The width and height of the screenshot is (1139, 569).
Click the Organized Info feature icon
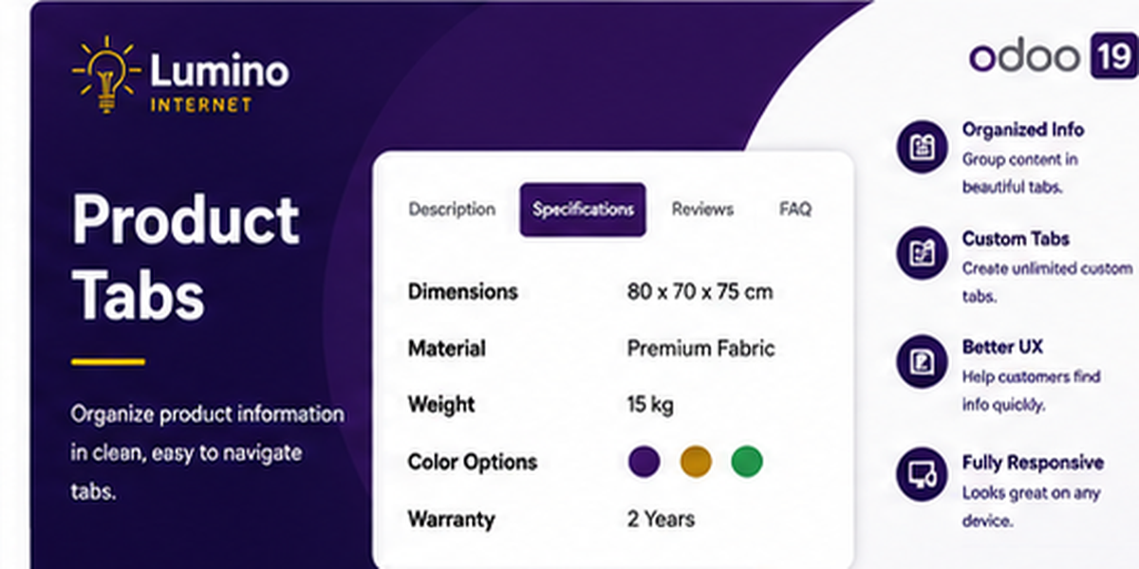tap(923, 147)
